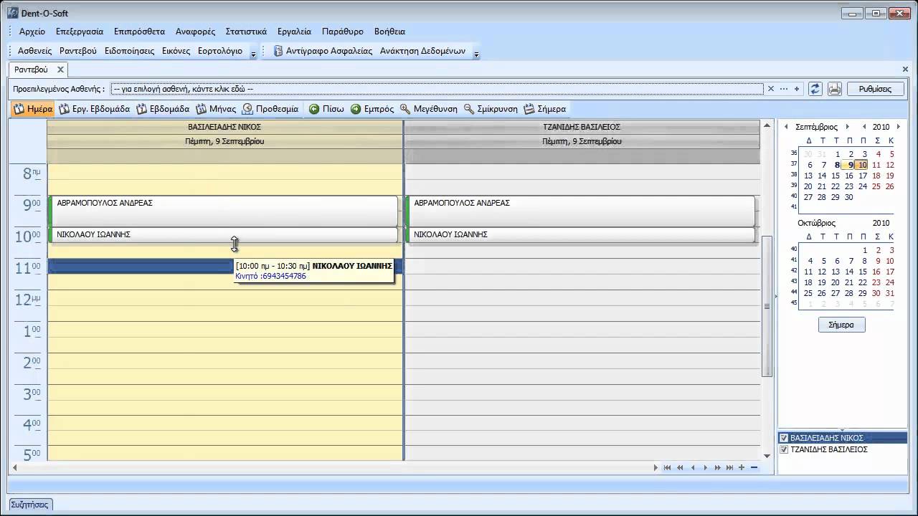Viewport: 918px width, 516px height.
Task: Open patient lookup with the ellipsis icon
Action: coord(784,89)
